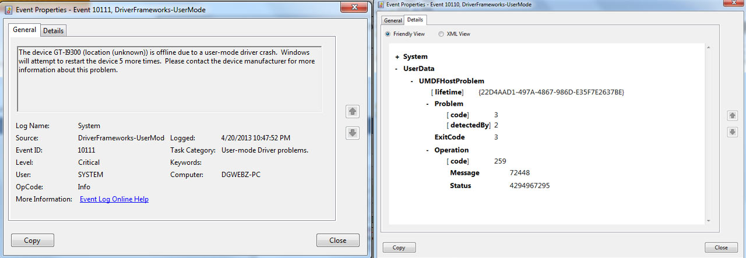Collapse the Problem node

pos(428,104)
